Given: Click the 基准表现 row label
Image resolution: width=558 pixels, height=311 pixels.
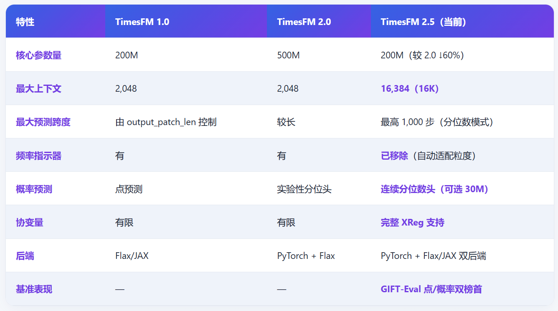Looking at the screenshot, I should 34,289.
